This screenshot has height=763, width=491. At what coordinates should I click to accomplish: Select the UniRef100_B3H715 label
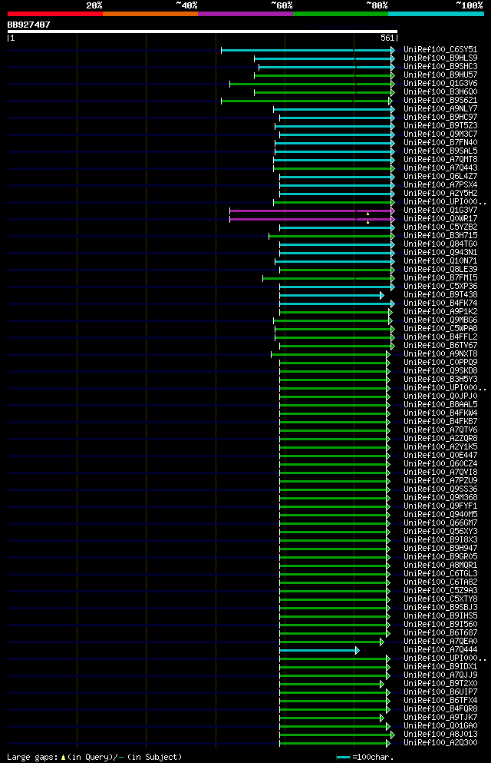coord(440,236)
